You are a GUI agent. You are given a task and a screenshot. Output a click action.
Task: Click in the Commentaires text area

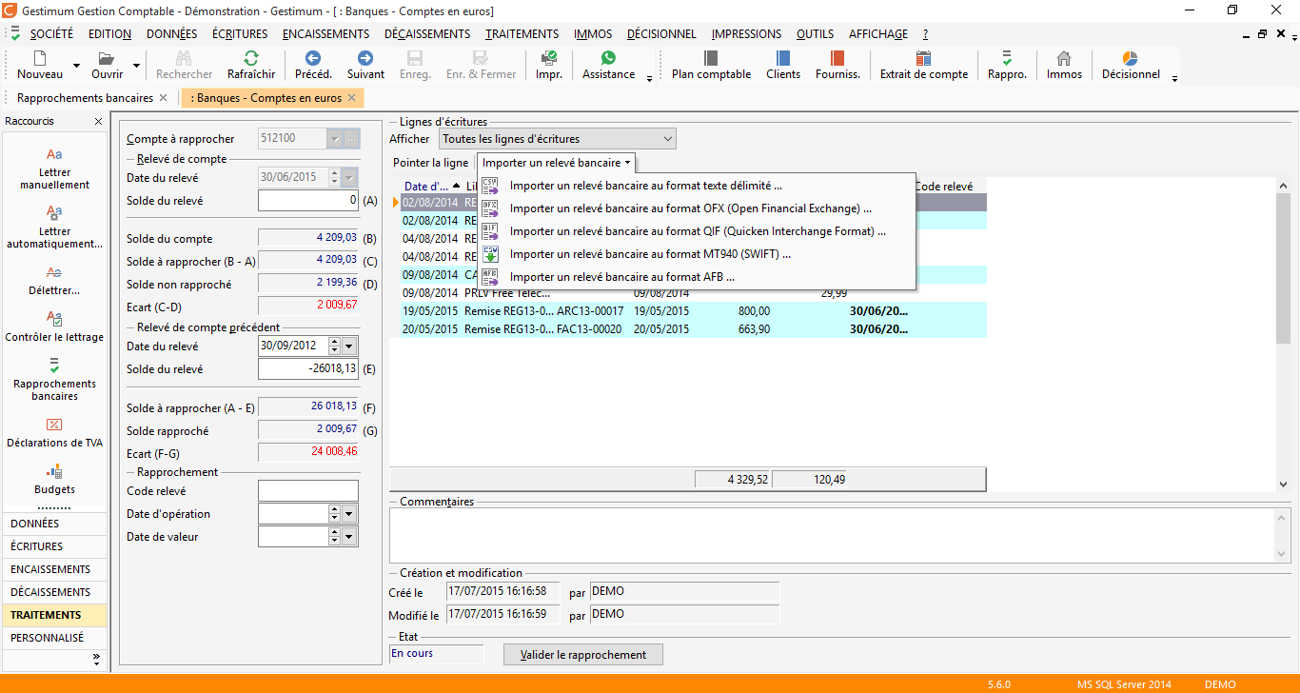click(832, 535)
